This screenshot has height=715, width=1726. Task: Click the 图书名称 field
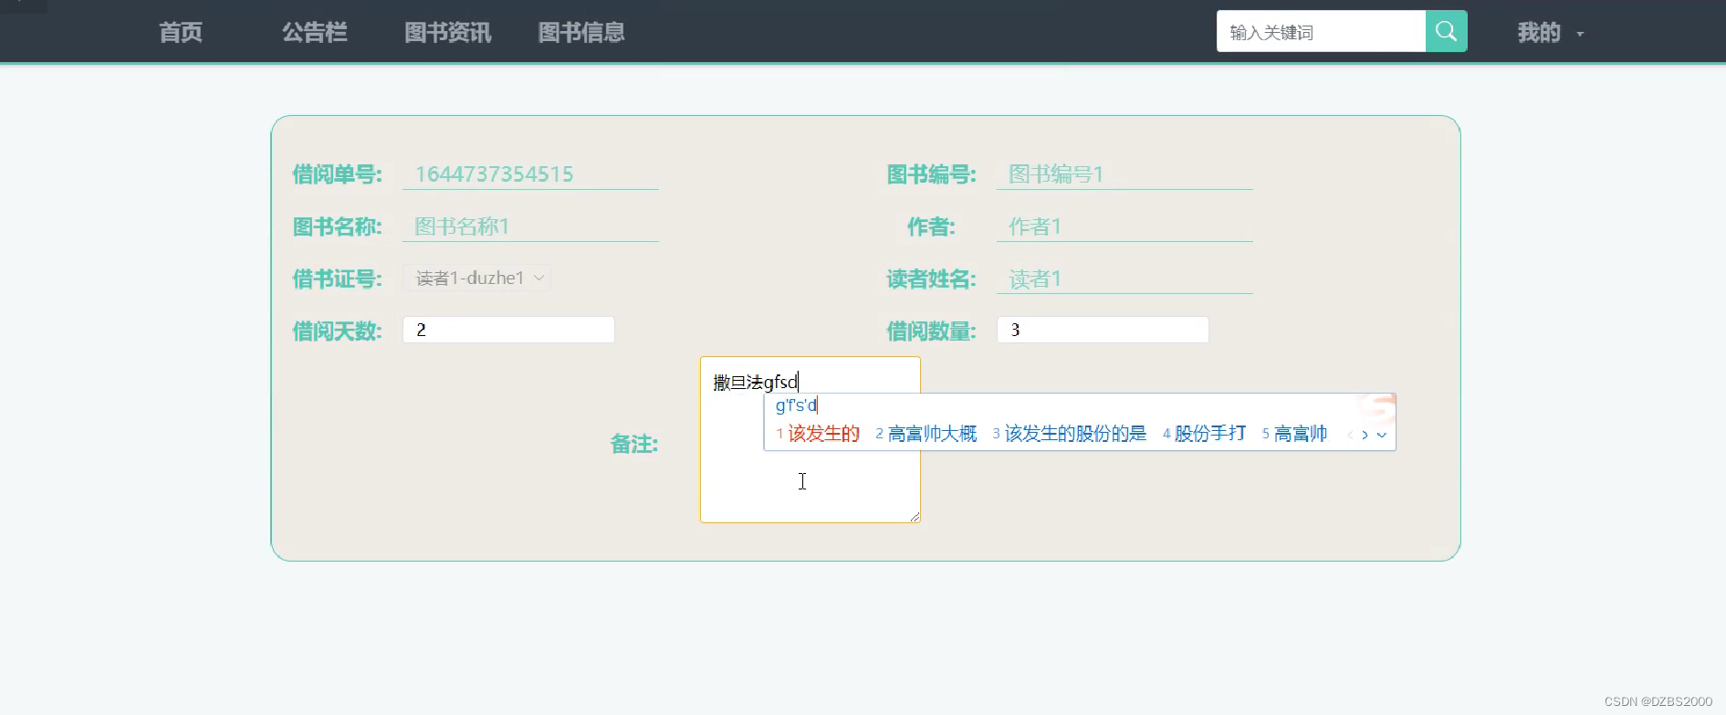530,226
